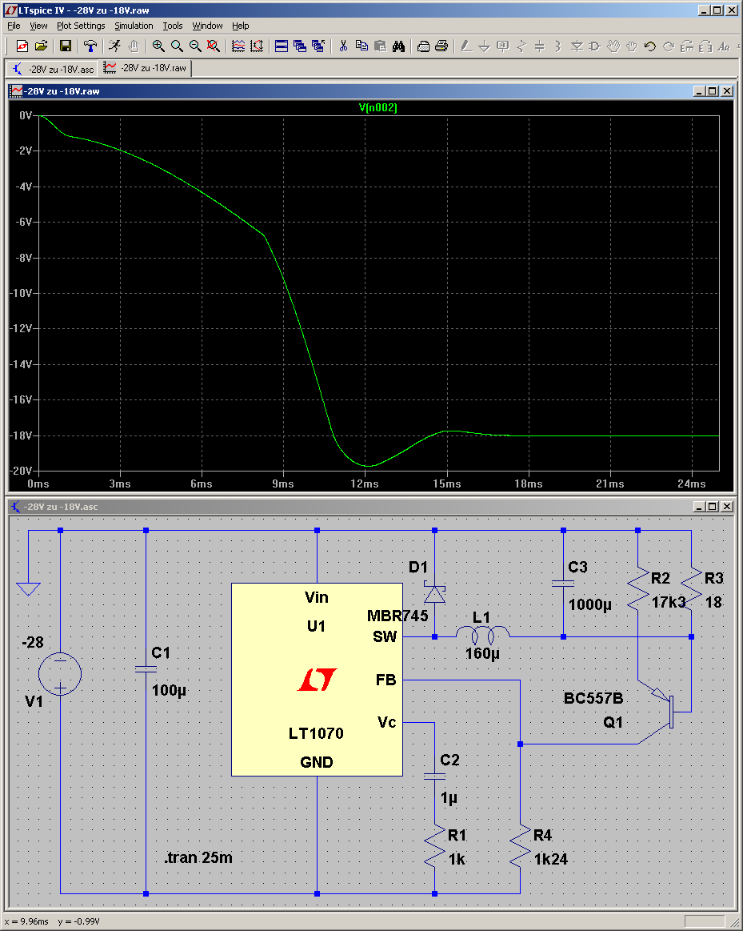Click the -18V label on the vertical axis

pos(21,435)
